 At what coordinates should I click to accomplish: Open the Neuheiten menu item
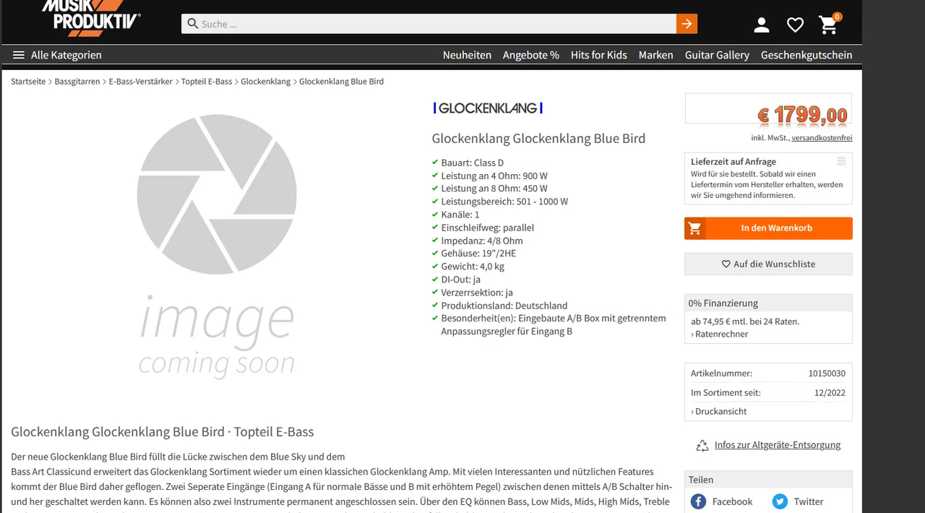click(x=467, y=55)
